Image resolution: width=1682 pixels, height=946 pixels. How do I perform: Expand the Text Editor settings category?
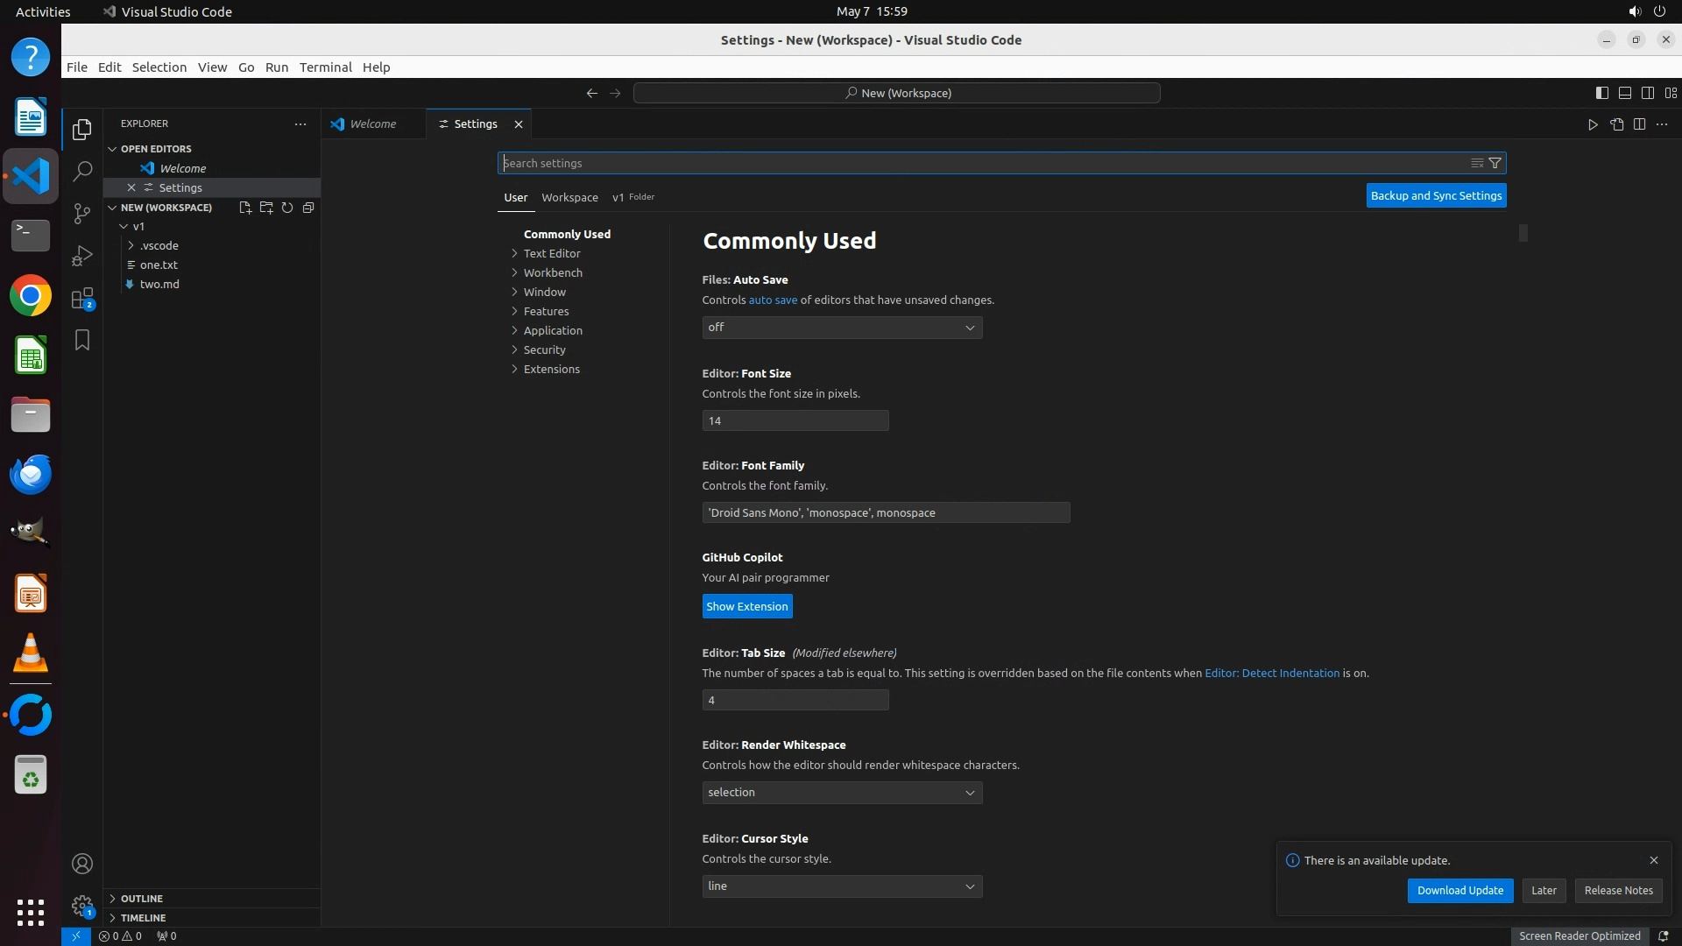551,253
